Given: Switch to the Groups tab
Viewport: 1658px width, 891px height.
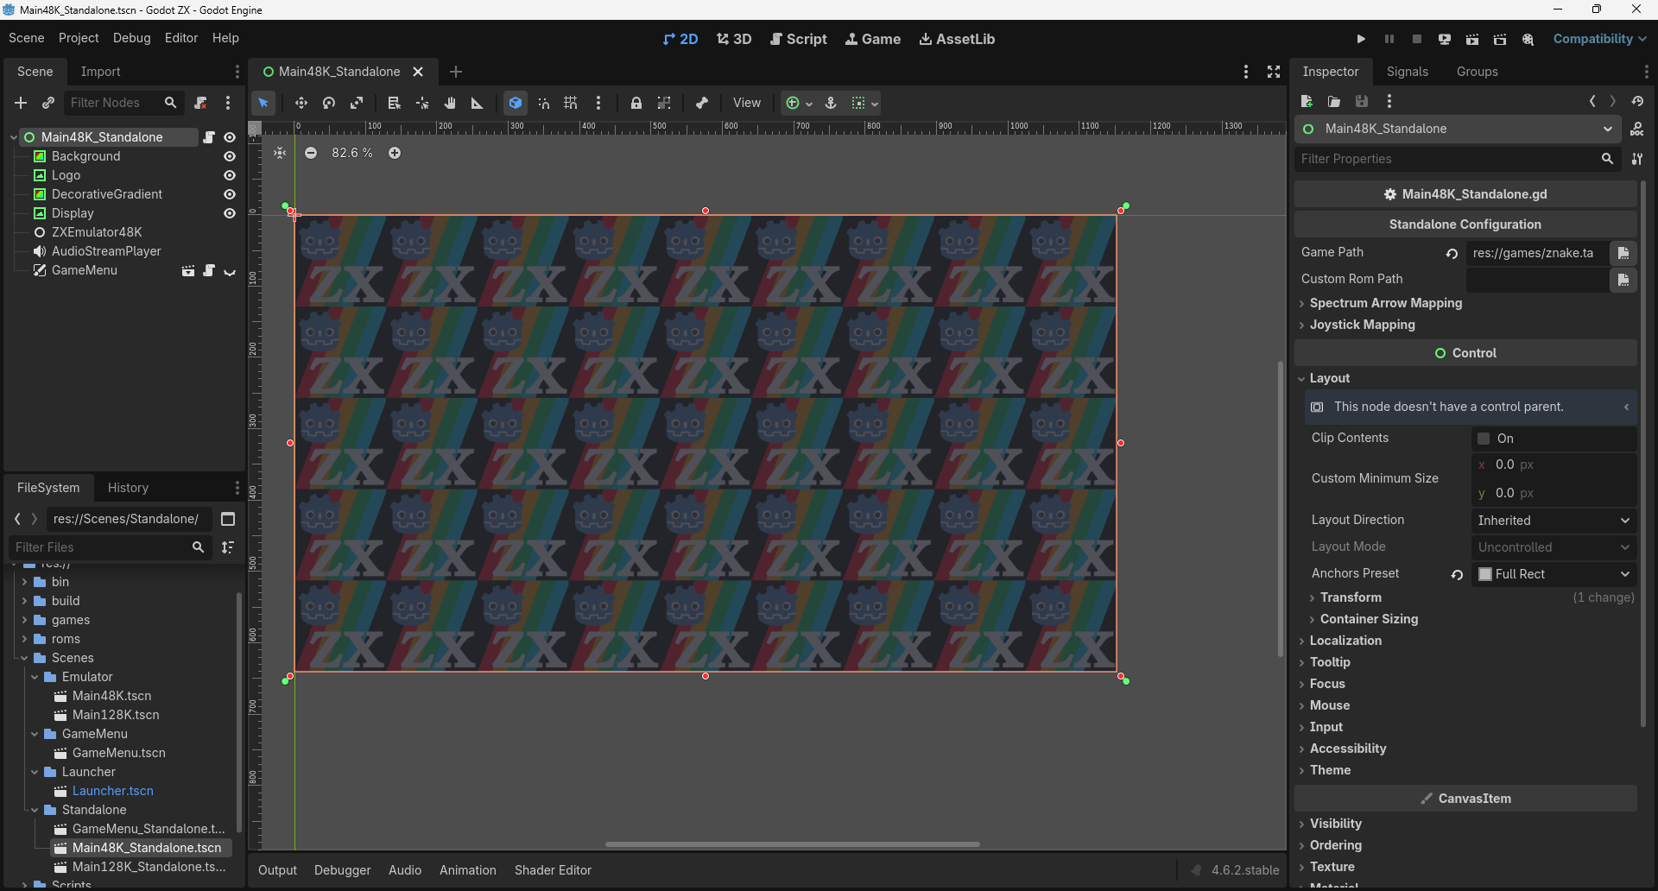Looking at the screenshot, I should [x=1477, y=72].
